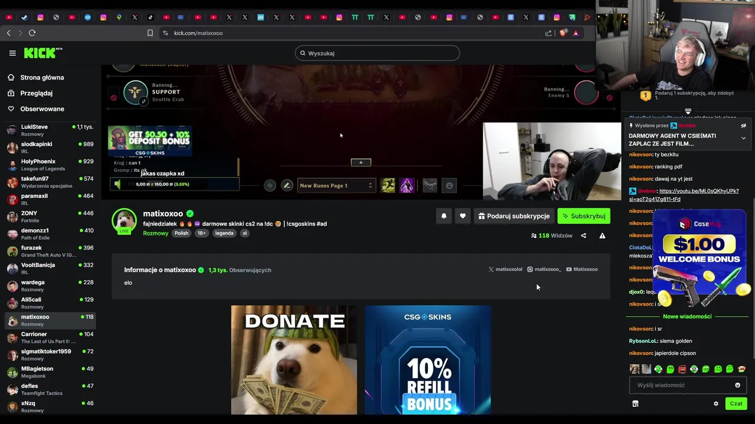Select the Polish language tag
The height and width of the screenshot is (424, 755).
(x=181, y=233)
